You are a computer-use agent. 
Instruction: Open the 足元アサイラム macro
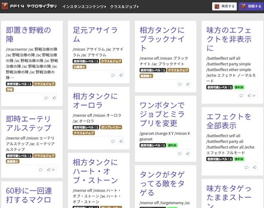(x=95, y=35)
